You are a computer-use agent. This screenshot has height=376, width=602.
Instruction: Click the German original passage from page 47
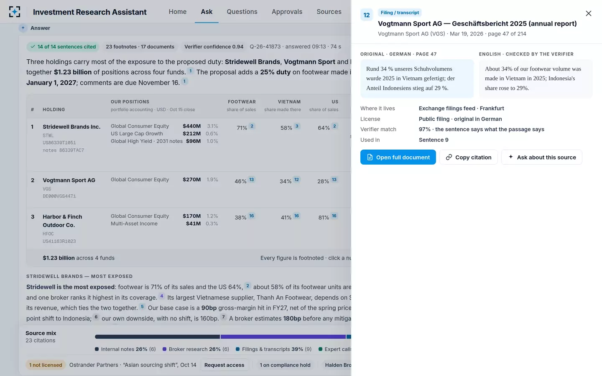click(x=417, y=79)
